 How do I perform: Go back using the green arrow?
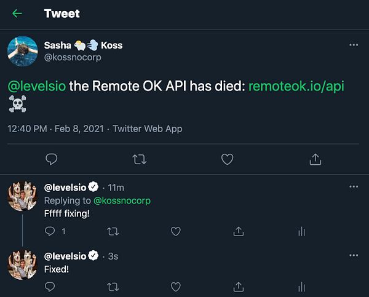coord(17,14)
